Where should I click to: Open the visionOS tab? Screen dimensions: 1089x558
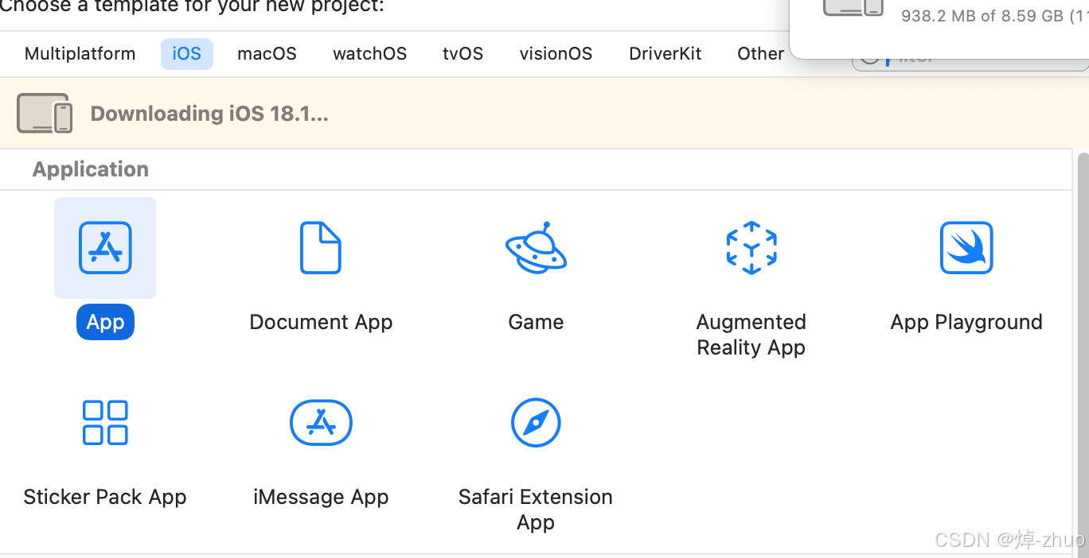click(x=556, y=54)
